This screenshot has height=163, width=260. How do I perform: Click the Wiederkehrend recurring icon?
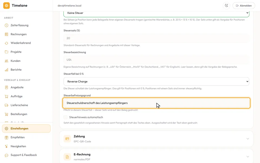(x=6, y=43)
